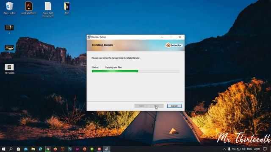Open the round orange app in taskbar
This screenshot has width=271, height=152.
tap(85, 149)
